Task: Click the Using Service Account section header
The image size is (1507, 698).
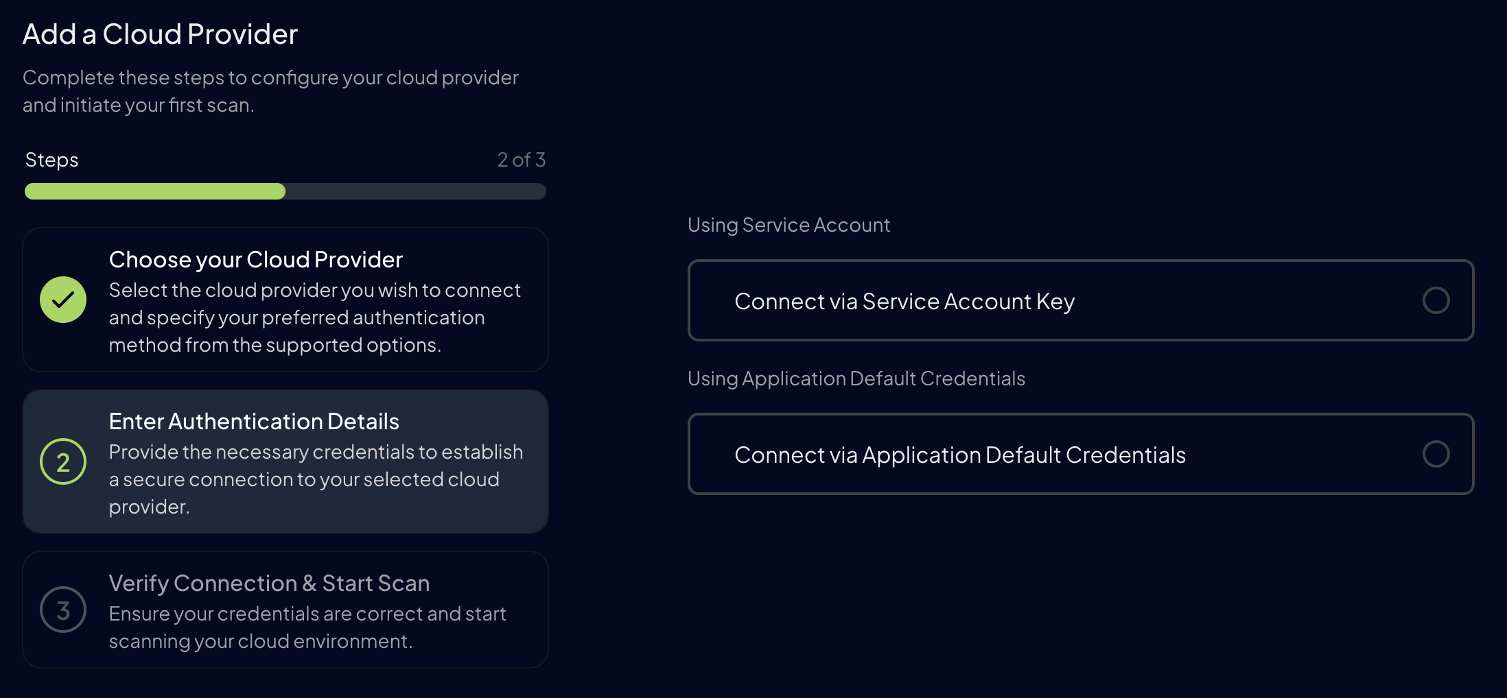Action: click(788, 224)
